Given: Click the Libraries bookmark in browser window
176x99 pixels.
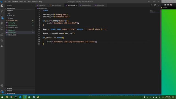Looking at the screenshot, I should coord(165,8).
